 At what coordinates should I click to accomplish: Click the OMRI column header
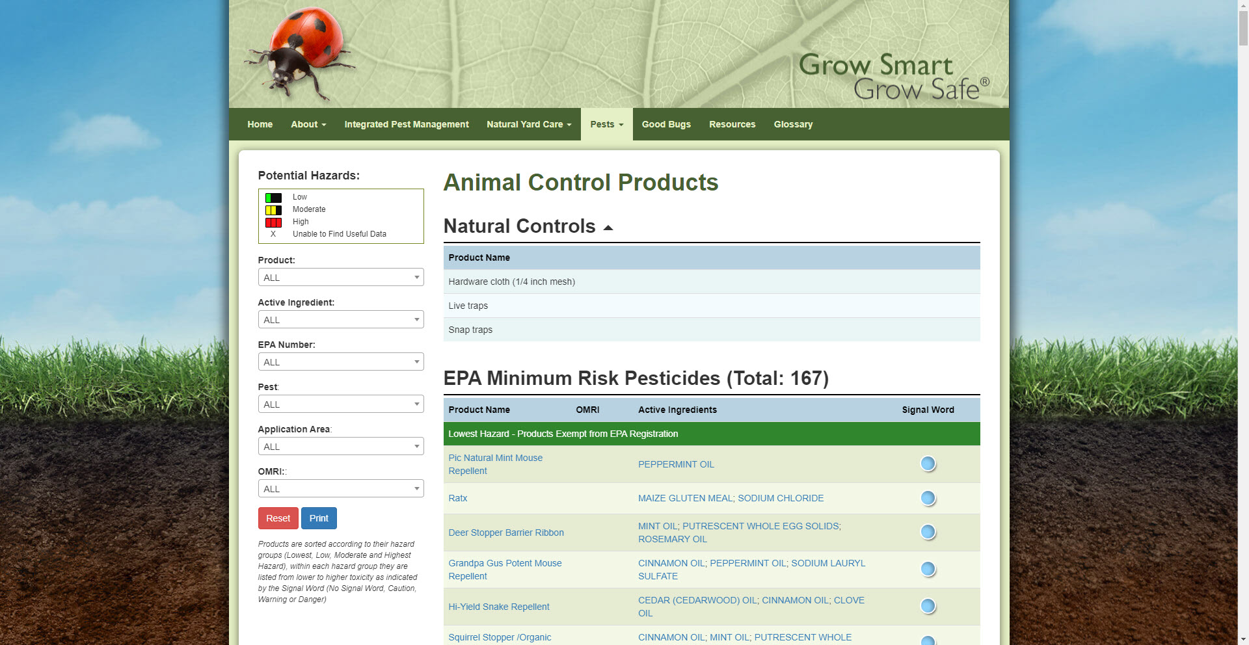[x=587, y=410]
